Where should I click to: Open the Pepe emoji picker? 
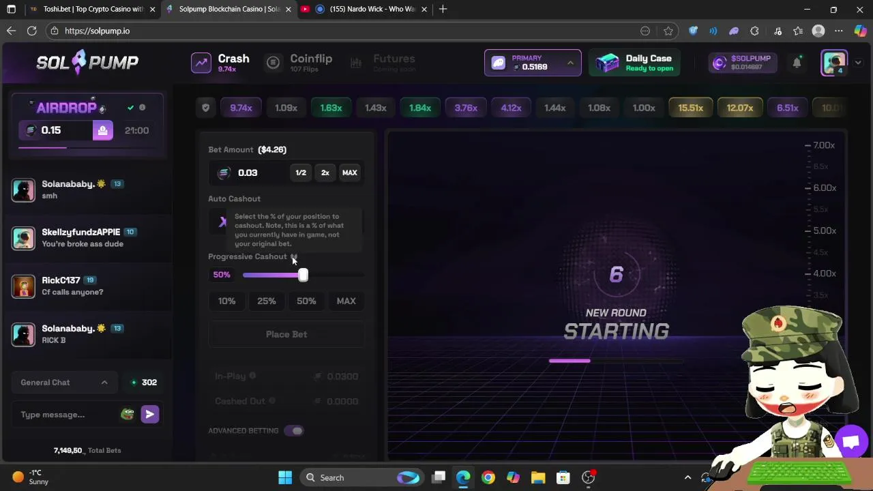tap(128, 414)
